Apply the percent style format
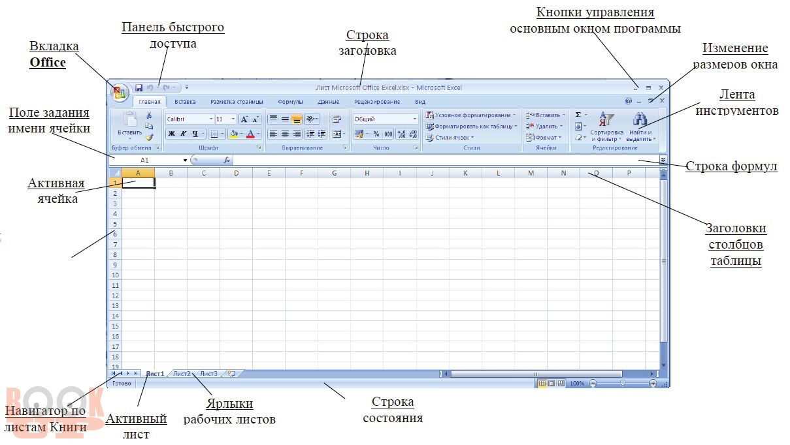 click(376, 134)
